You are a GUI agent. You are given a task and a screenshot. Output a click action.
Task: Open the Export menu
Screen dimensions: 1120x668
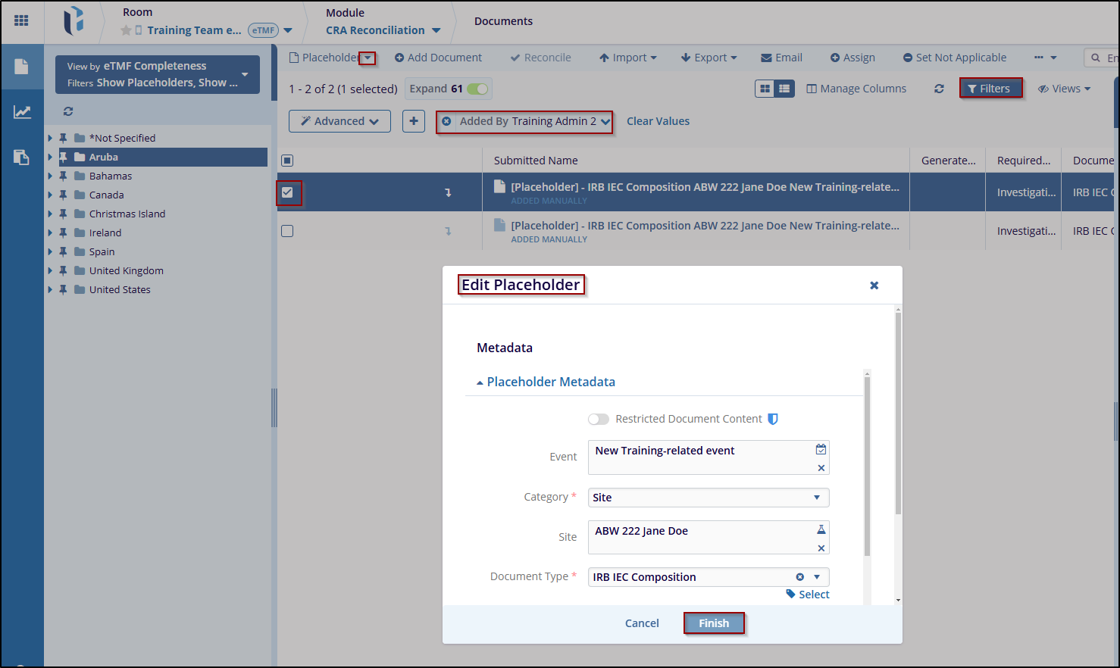tap(709, 58)
